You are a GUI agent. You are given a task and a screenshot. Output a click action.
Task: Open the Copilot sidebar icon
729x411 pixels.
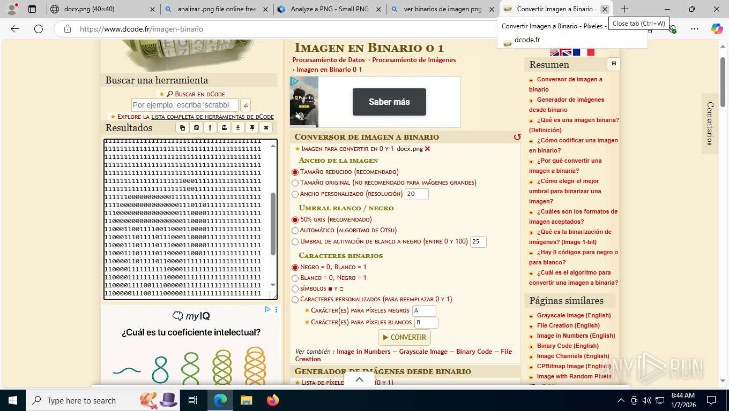pos(717,29)
